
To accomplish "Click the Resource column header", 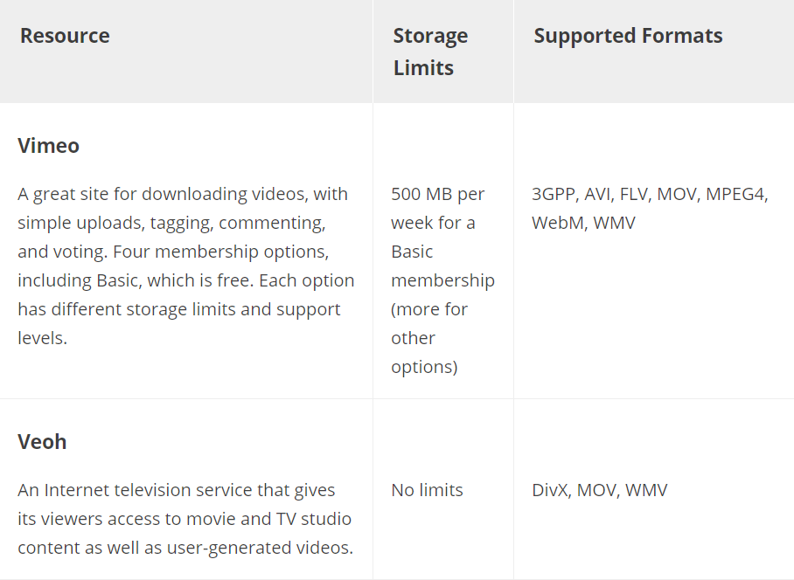I will click(x=65, y=36).
